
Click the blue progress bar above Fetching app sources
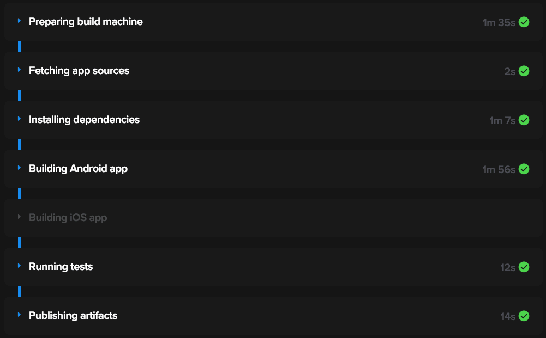tap(20, 46)
